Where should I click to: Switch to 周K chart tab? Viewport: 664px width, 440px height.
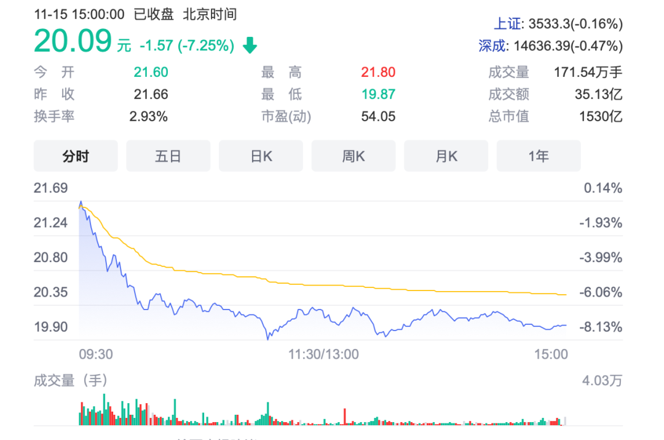point(354,156)
